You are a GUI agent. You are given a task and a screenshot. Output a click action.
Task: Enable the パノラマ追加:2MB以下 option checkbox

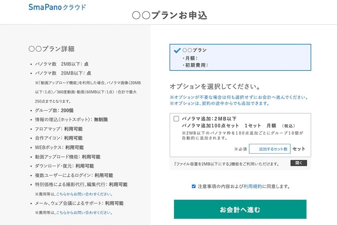(x=176, y=118)
